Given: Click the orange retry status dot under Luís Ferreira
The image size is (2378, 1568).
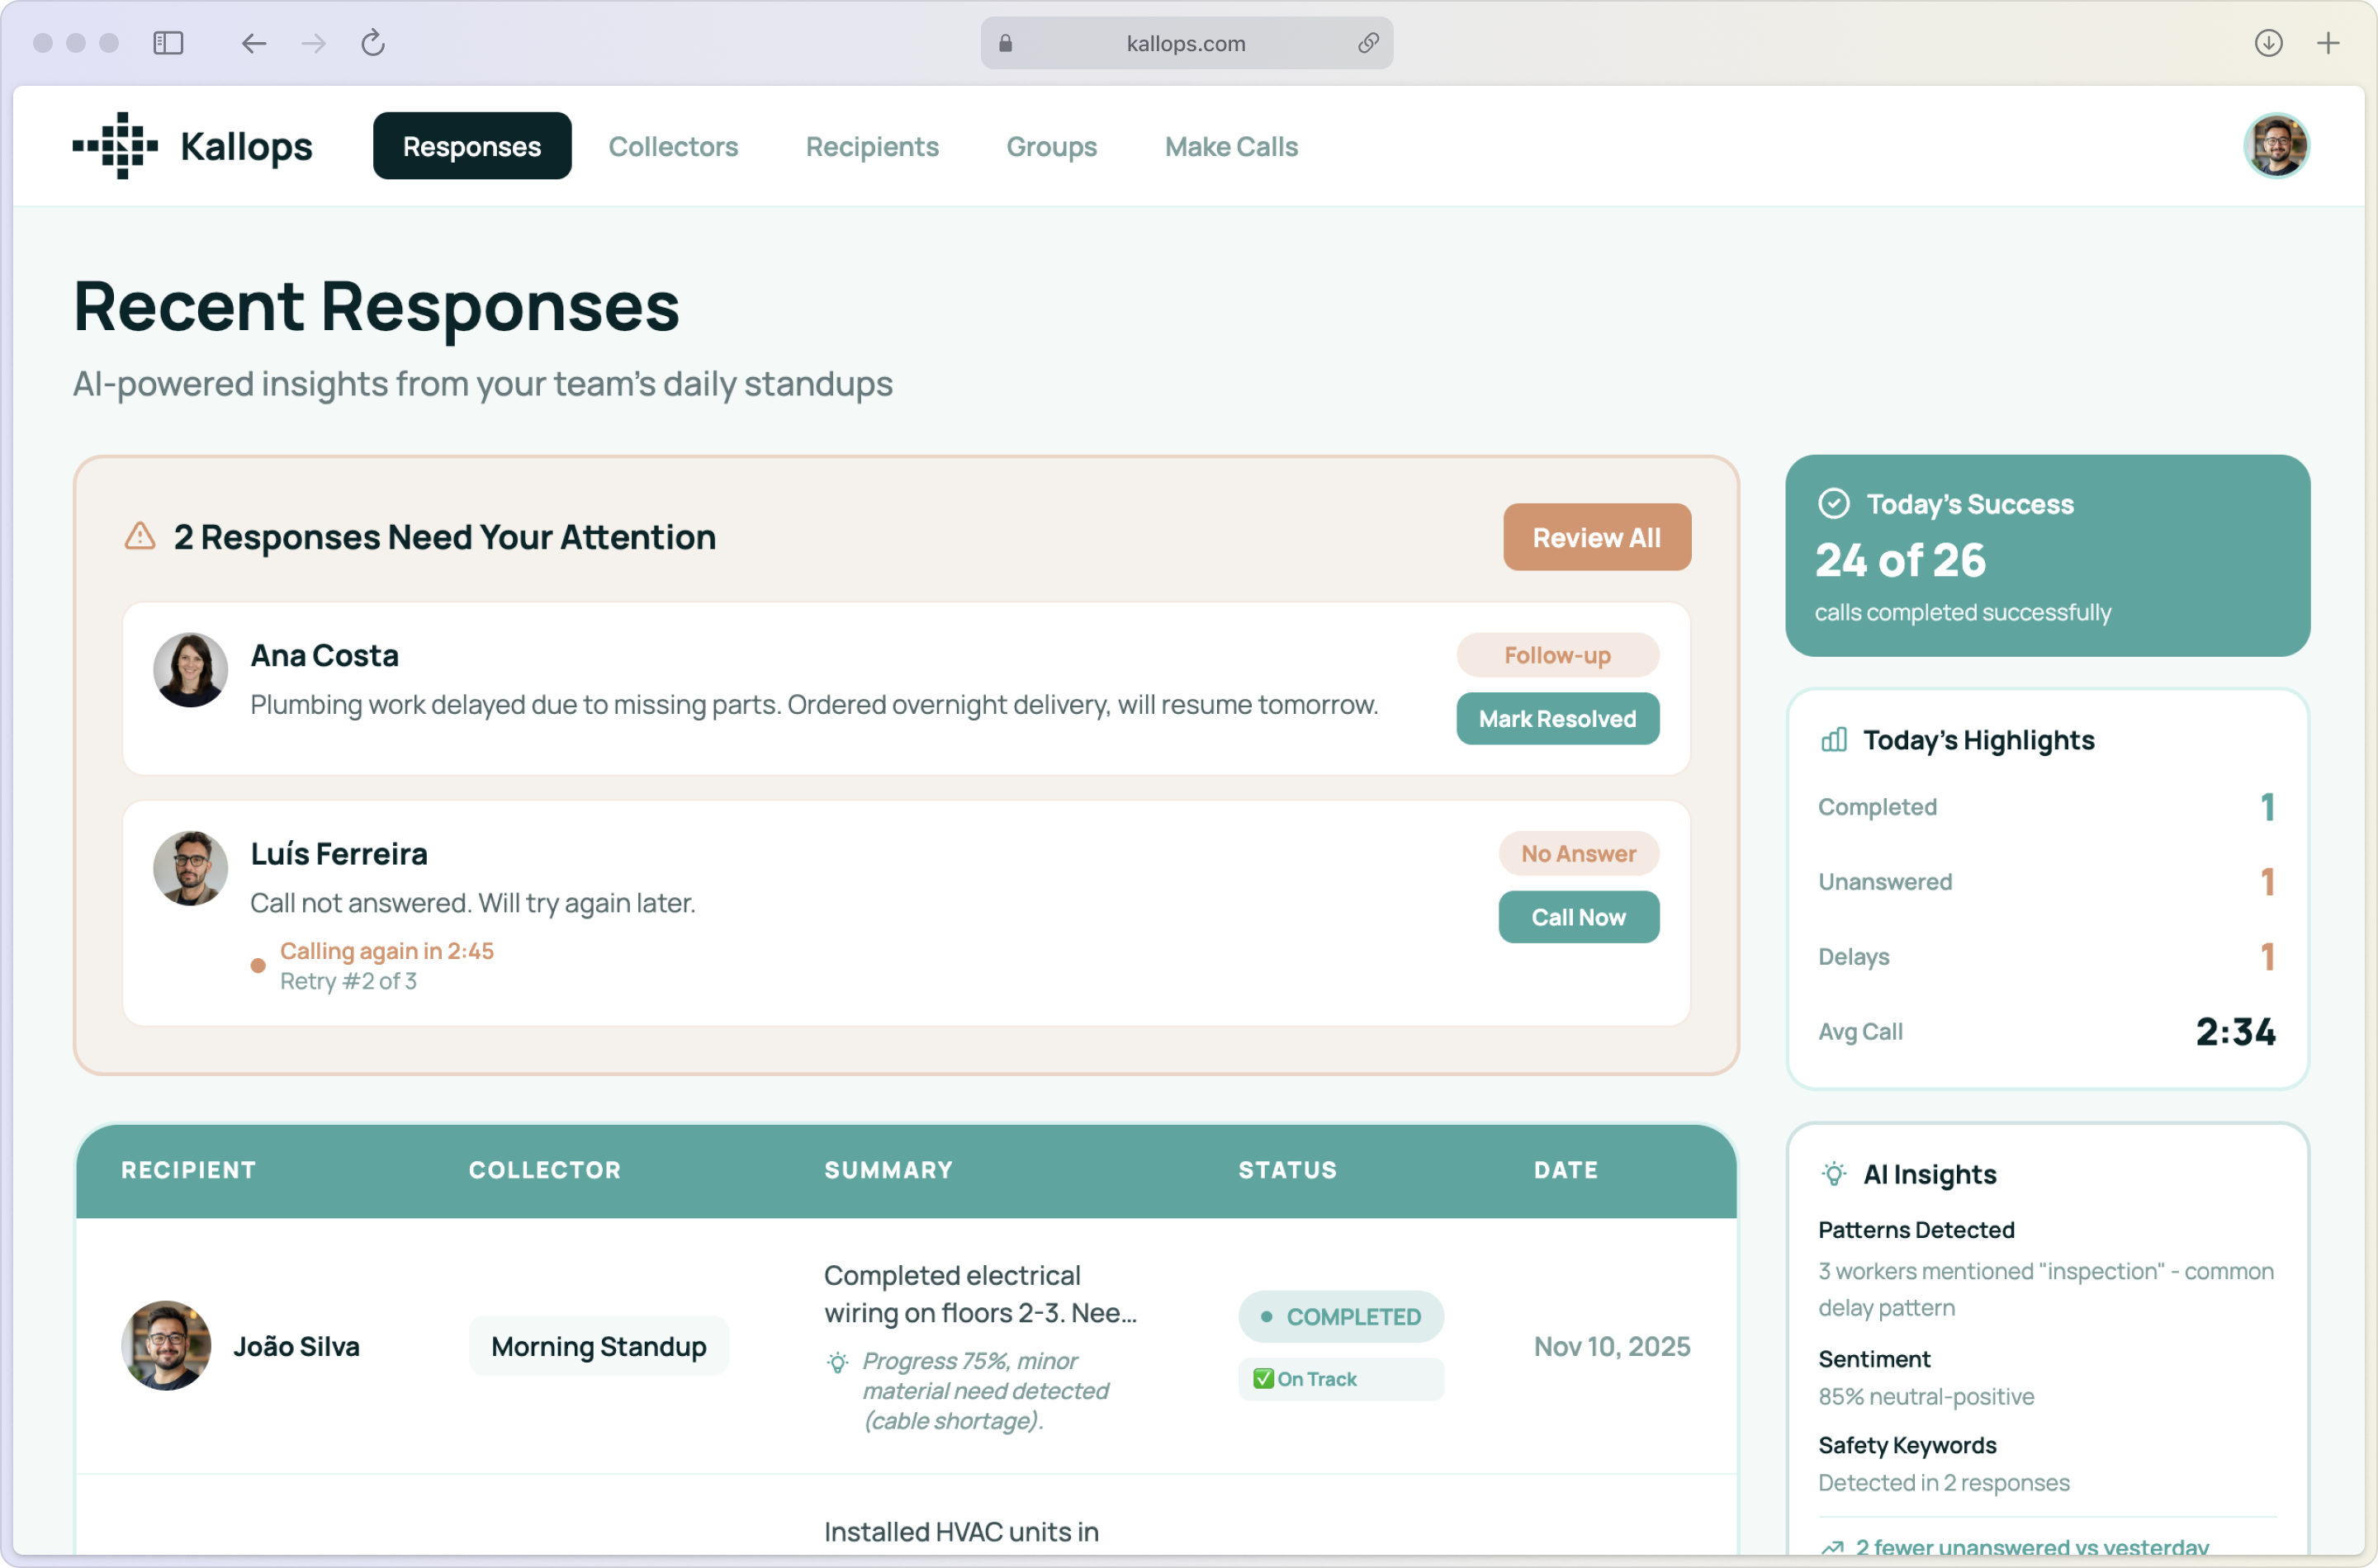Looking at the screenshot, I should click(x=258, y=966).
